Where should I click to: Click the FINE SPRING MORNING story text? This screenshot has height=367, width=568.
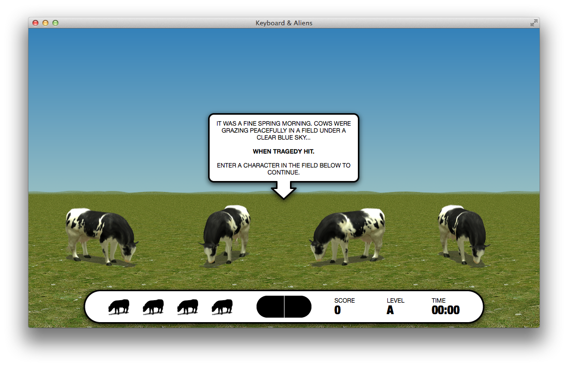click(x=284, y=130)
